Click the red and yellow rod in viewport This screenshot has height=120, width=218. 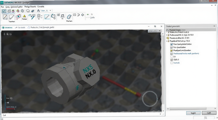click(122, 86)
